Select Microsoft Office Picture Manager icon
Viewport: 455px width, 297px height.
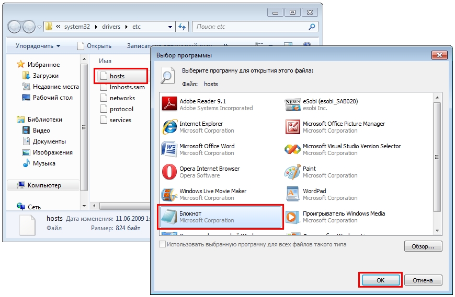pos(292,127)
